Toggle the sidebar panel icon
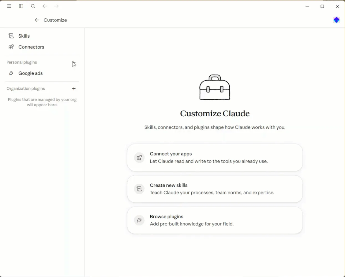345x277 pixels. (x=21, y=6)
